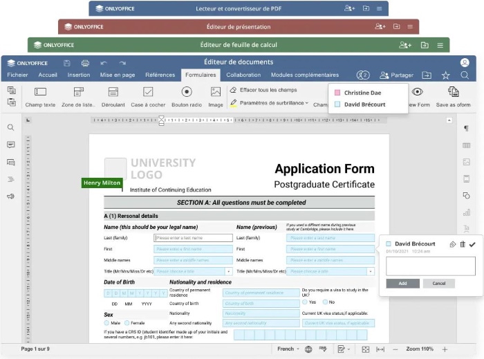The width and height of the screenshot is (484, 359).
Task: Click Save as oform button
Action: 453,97
